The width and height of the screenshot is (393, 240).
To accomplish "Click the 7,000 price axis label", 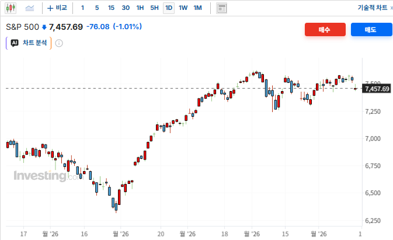I will [373, 138].
